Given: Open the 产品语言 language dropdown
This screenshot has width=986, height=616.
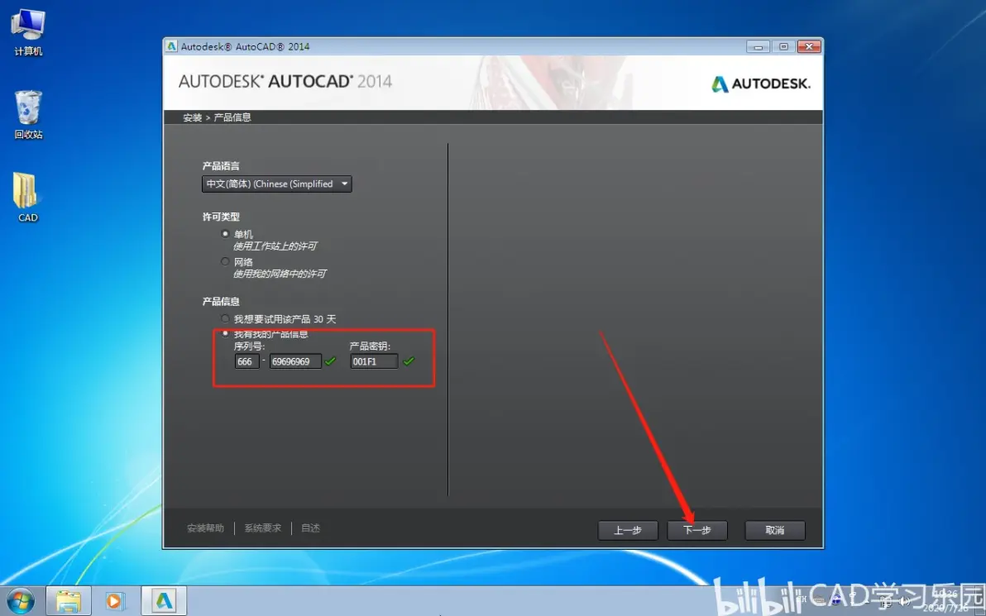Looking at the screenshot, I should point(276,184).
